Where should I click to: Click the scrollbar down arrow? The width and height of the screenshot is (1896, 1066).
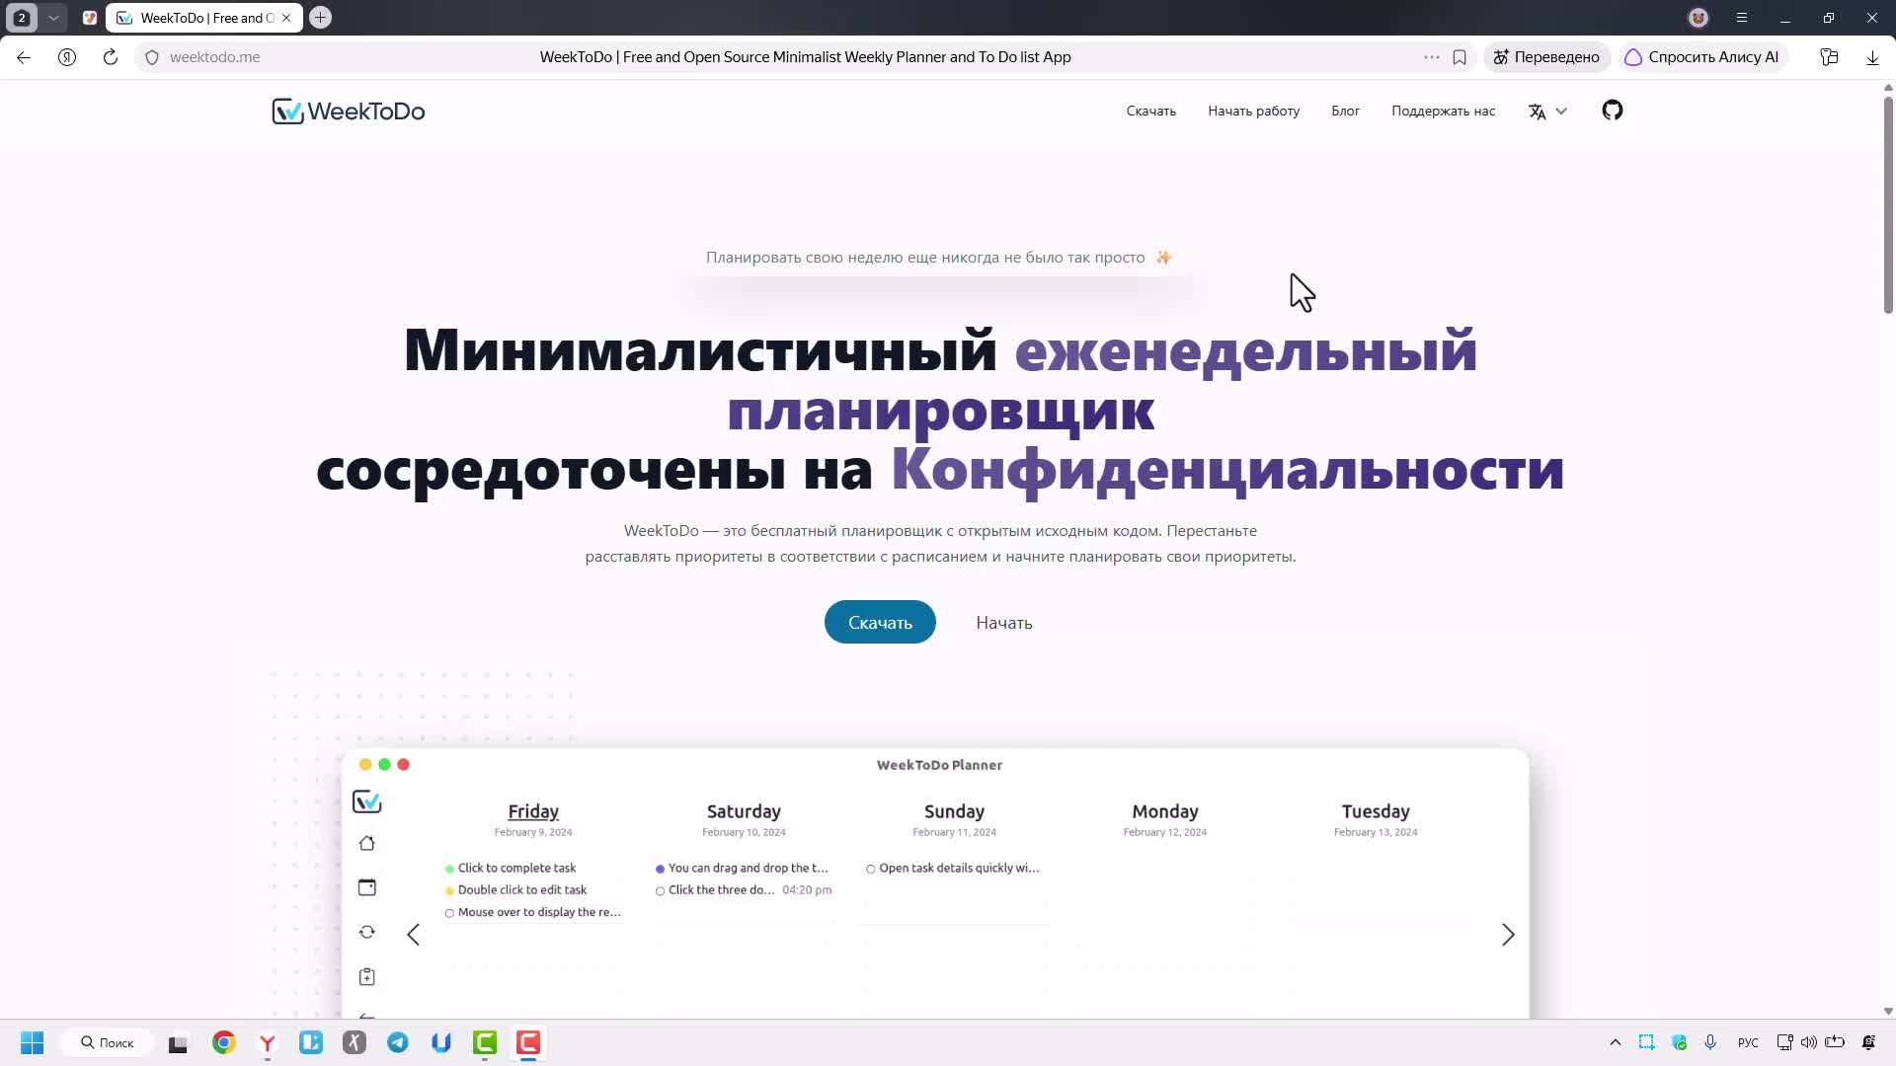pyautogui.click(x=1888, y=1011)
